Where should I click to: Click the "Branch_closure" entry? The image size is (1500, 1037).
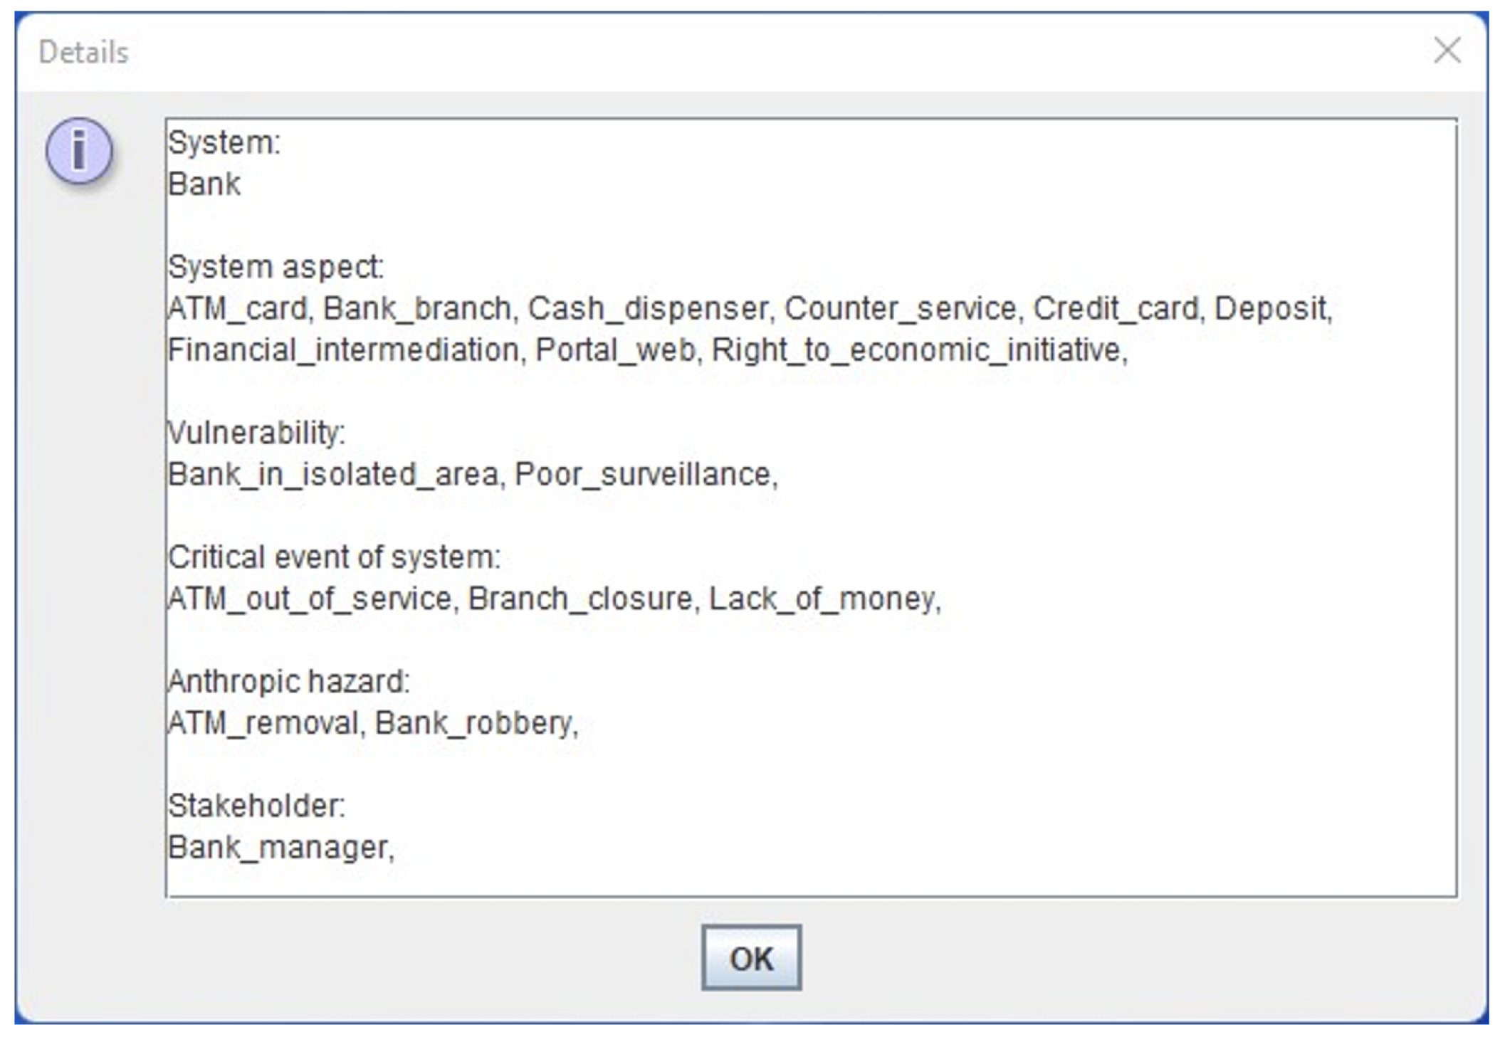579,599
